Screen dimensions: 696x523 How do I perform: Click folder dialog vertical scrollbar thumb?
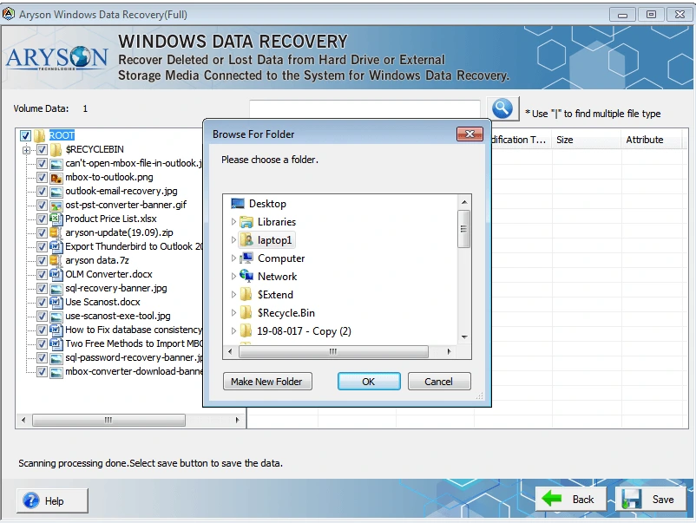(x=463, y=229)
